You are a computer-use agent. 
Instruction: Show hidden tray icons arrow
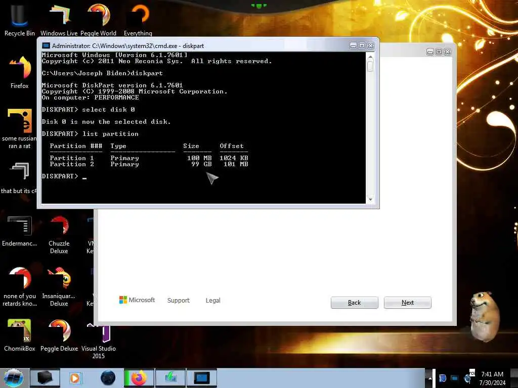pyautogui.click(x=430, y=378)
